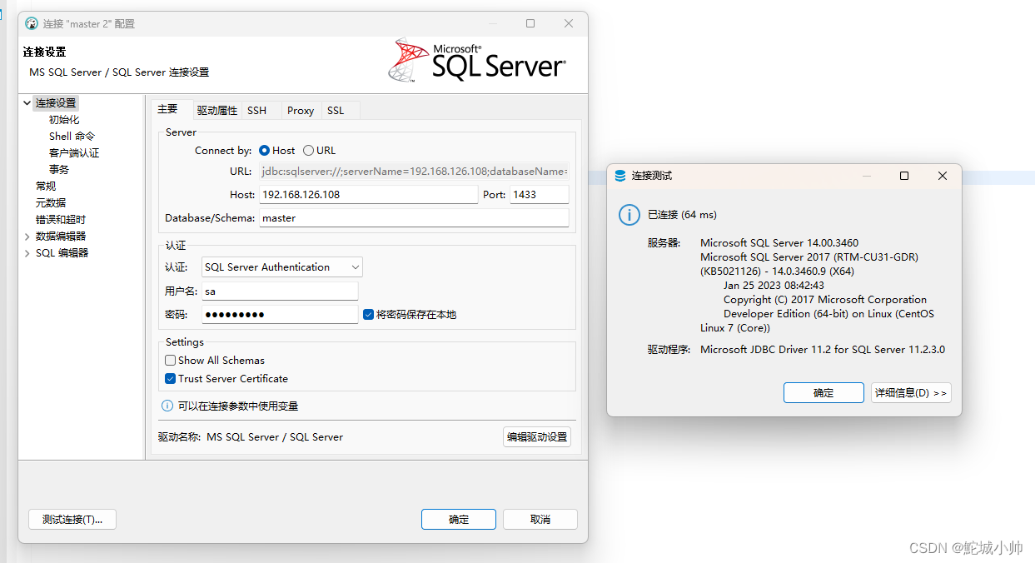Expand the 数据编辑器 tree node
The image size is (1035, 563).
click(x=27, y=237)
